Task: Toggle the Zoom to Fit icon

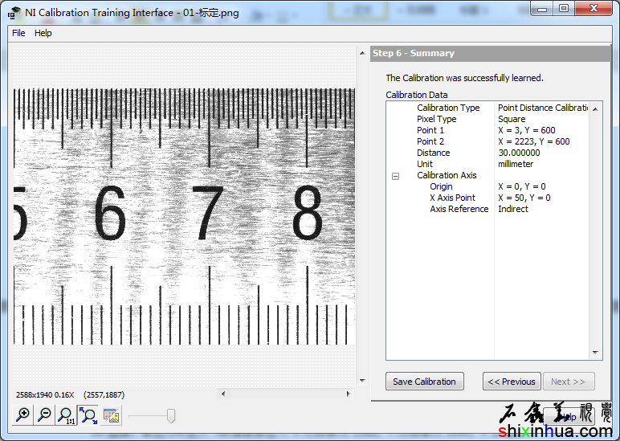Action: point(88,415)
